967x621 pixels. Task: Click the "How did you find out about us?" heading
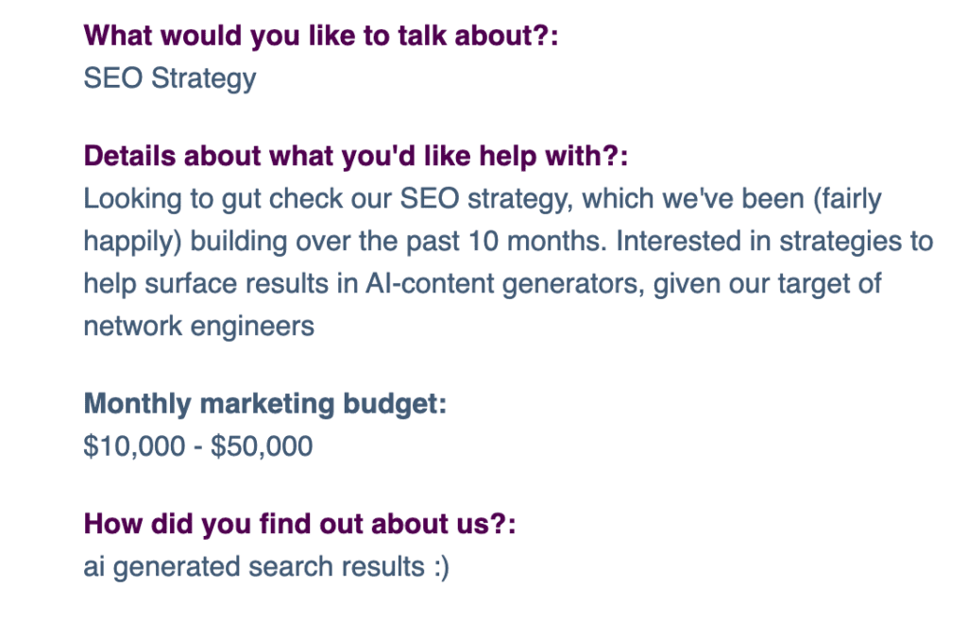[x=299, y=525]
